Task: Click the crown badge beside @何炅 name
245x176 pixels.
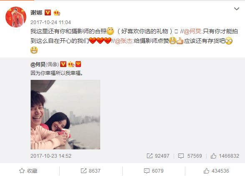Action: 71,64
